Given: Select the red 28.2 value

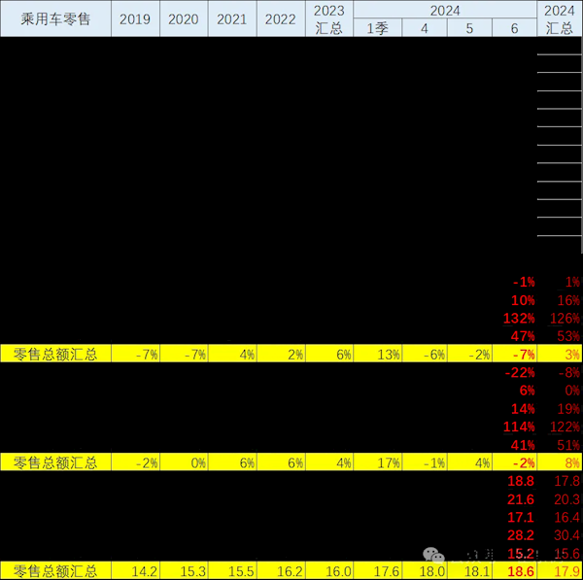Looking at the screenshot, I should (x=521, y=535).
